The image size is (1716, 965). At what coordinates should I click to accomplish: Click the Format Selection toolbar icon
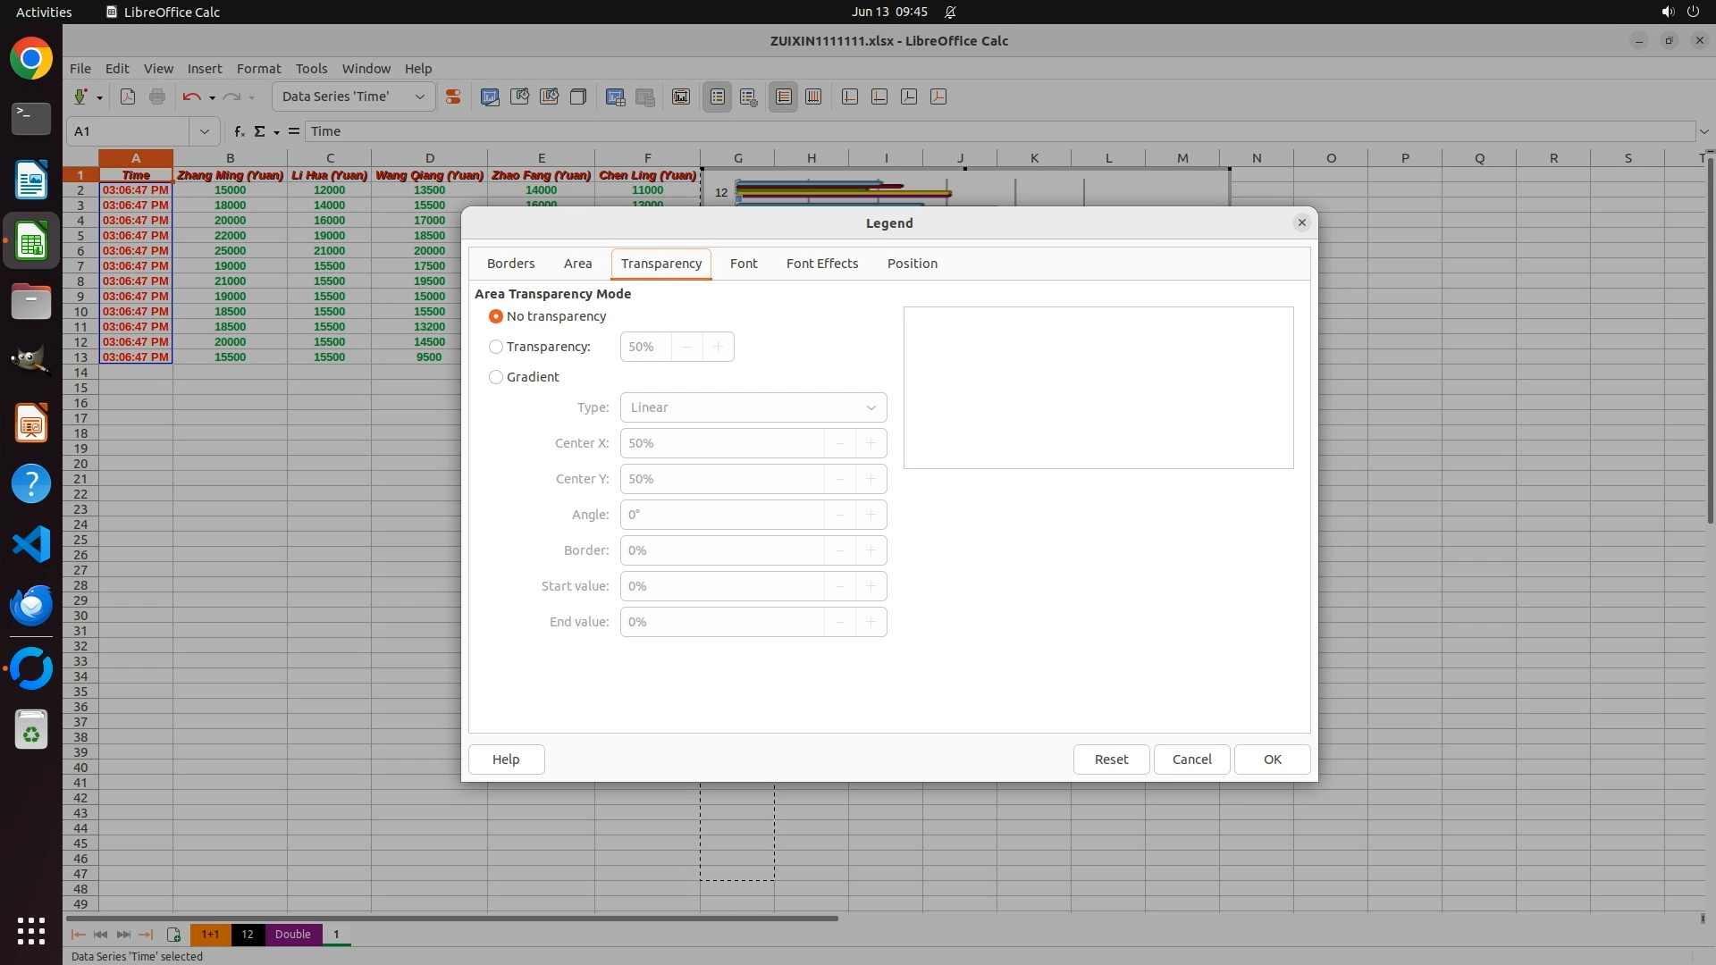[453, 96]
